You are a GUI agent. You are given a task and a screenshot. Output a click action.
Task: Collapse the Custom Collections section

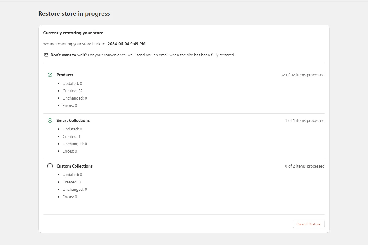point(74,166)
